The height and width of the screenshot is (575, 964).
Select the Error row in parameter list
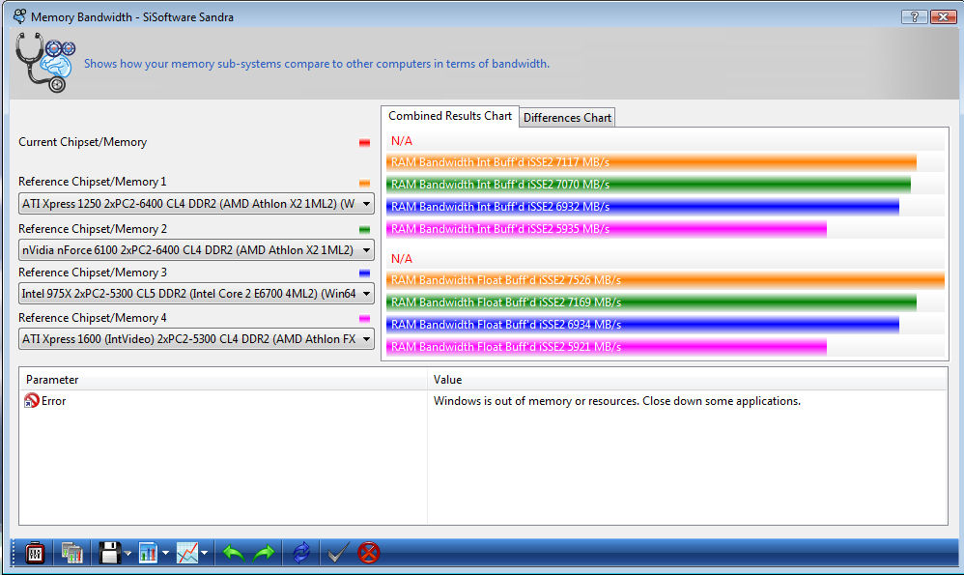click(53, 401)
